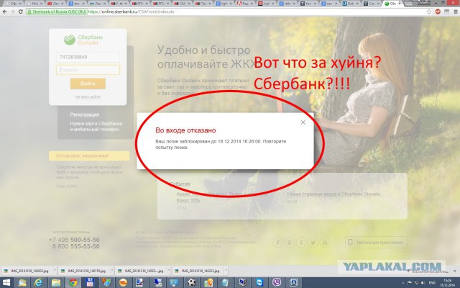460x288 pixels.
Task: Close the downloads bar
Action: point(455,271)
